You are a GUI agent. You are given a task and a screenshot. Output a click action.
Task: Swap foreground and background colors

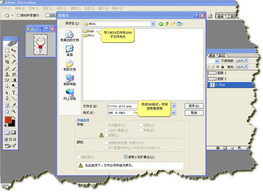tap(14, 117)
